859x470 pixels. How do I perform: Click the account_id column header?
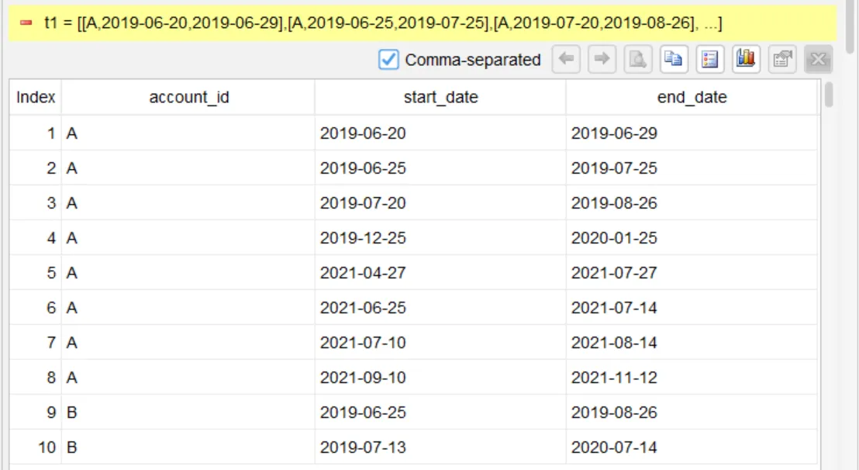[x=188, y=97]
